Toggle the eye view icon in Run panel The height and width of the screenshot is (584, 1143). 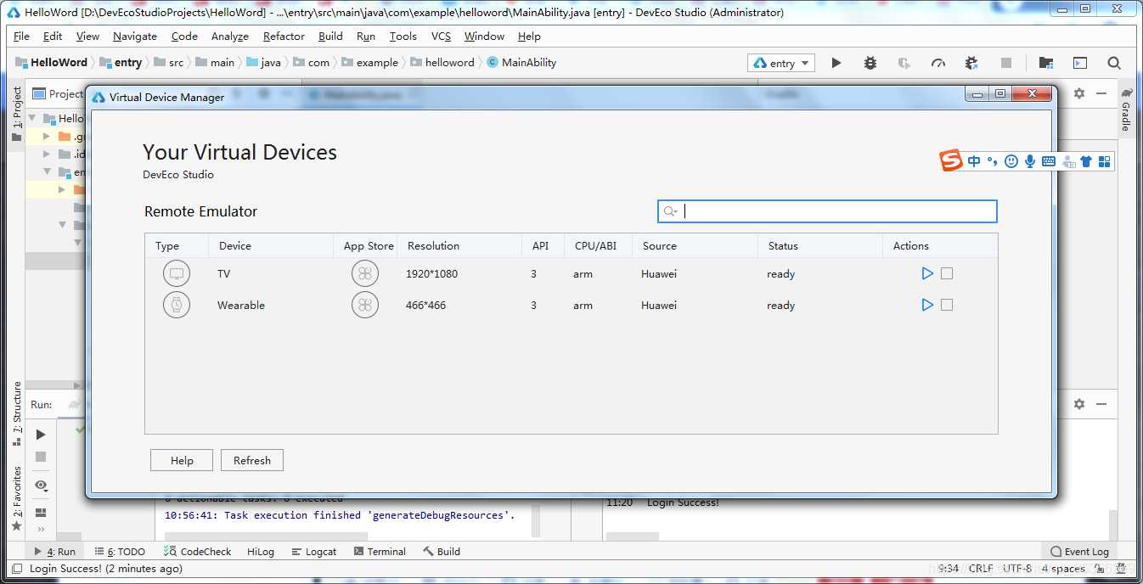tap(41, 486)
